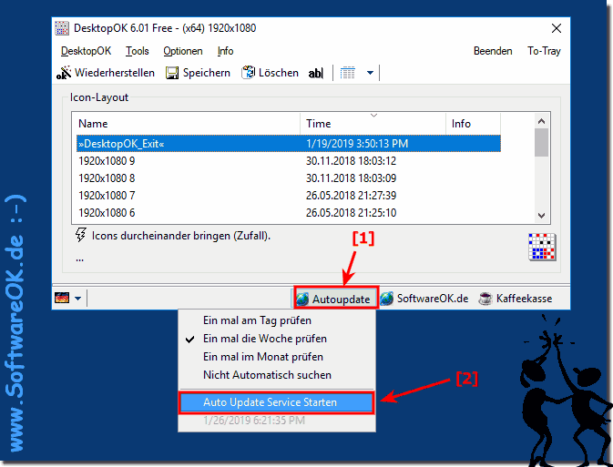Click time '30.11.2018 18:03:09'
Image resolution: width=613 pixels, height=467 pixels.
[351, 178]
